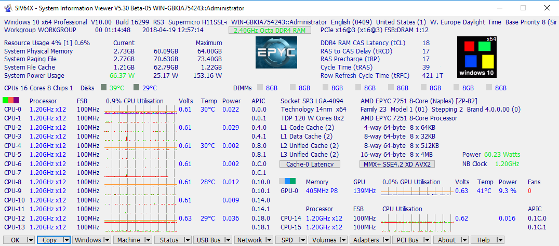Viewport: 559px width, 246px height.
Task: Click the first 8GB DIMM indicator
Action: [260, 88]
